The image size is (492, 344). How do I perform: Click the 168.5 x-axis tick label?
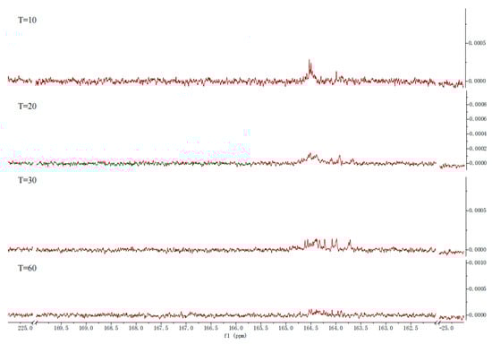pos(111,328)
